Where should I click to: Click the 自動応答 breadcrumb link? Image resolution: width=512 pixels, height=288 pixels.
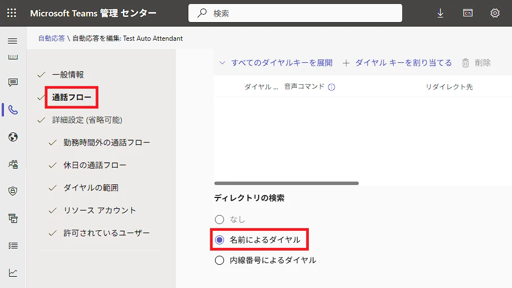51,38
